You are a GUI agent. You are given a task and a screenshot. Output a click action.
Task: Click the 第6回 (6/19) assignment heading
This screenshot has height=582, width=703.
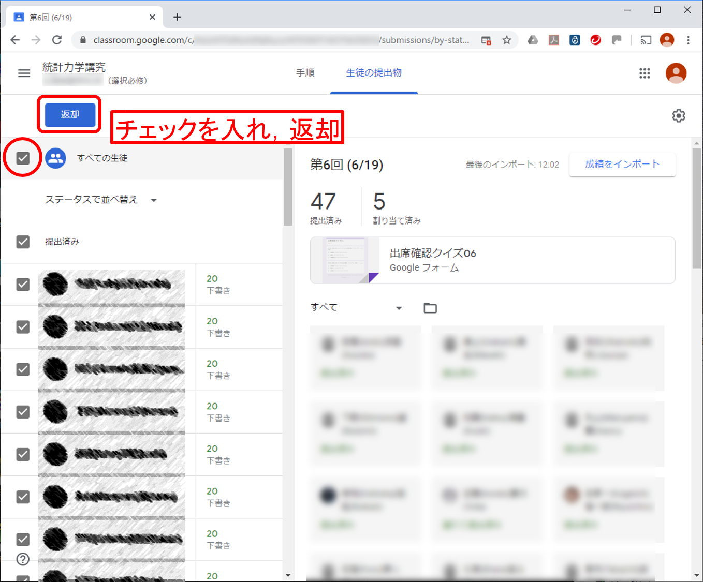(x=346, y=165)
